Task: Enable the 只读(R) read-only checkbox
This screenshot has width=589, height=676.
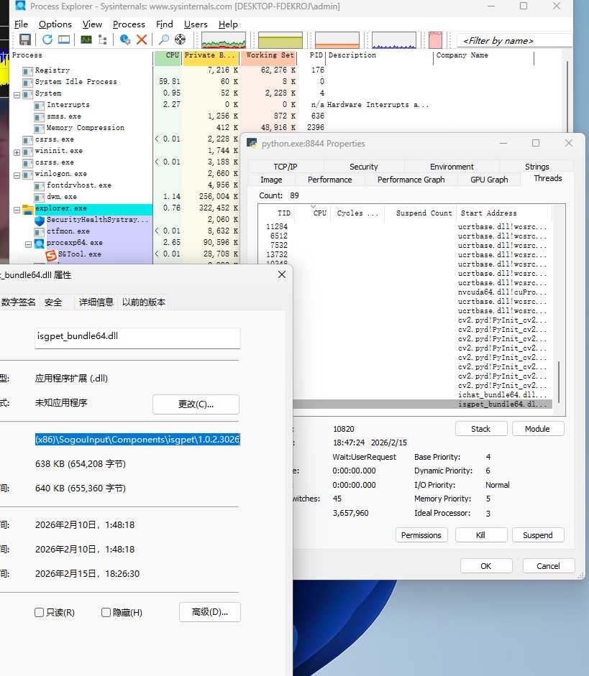Action: tap(40, 613)
